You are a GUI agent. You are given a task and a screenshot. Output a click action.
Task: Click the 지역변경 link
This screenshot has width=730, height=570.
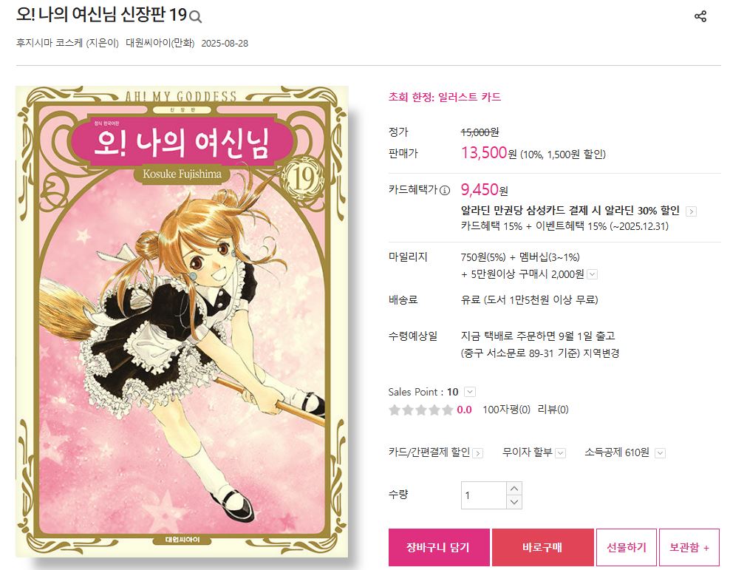point(601,353)
